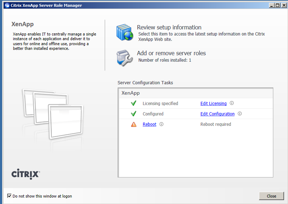Click info icon next to Edit Licensing
Image resolution: width=288 pixels, height=204 pixels.
[x=232, y=103]
